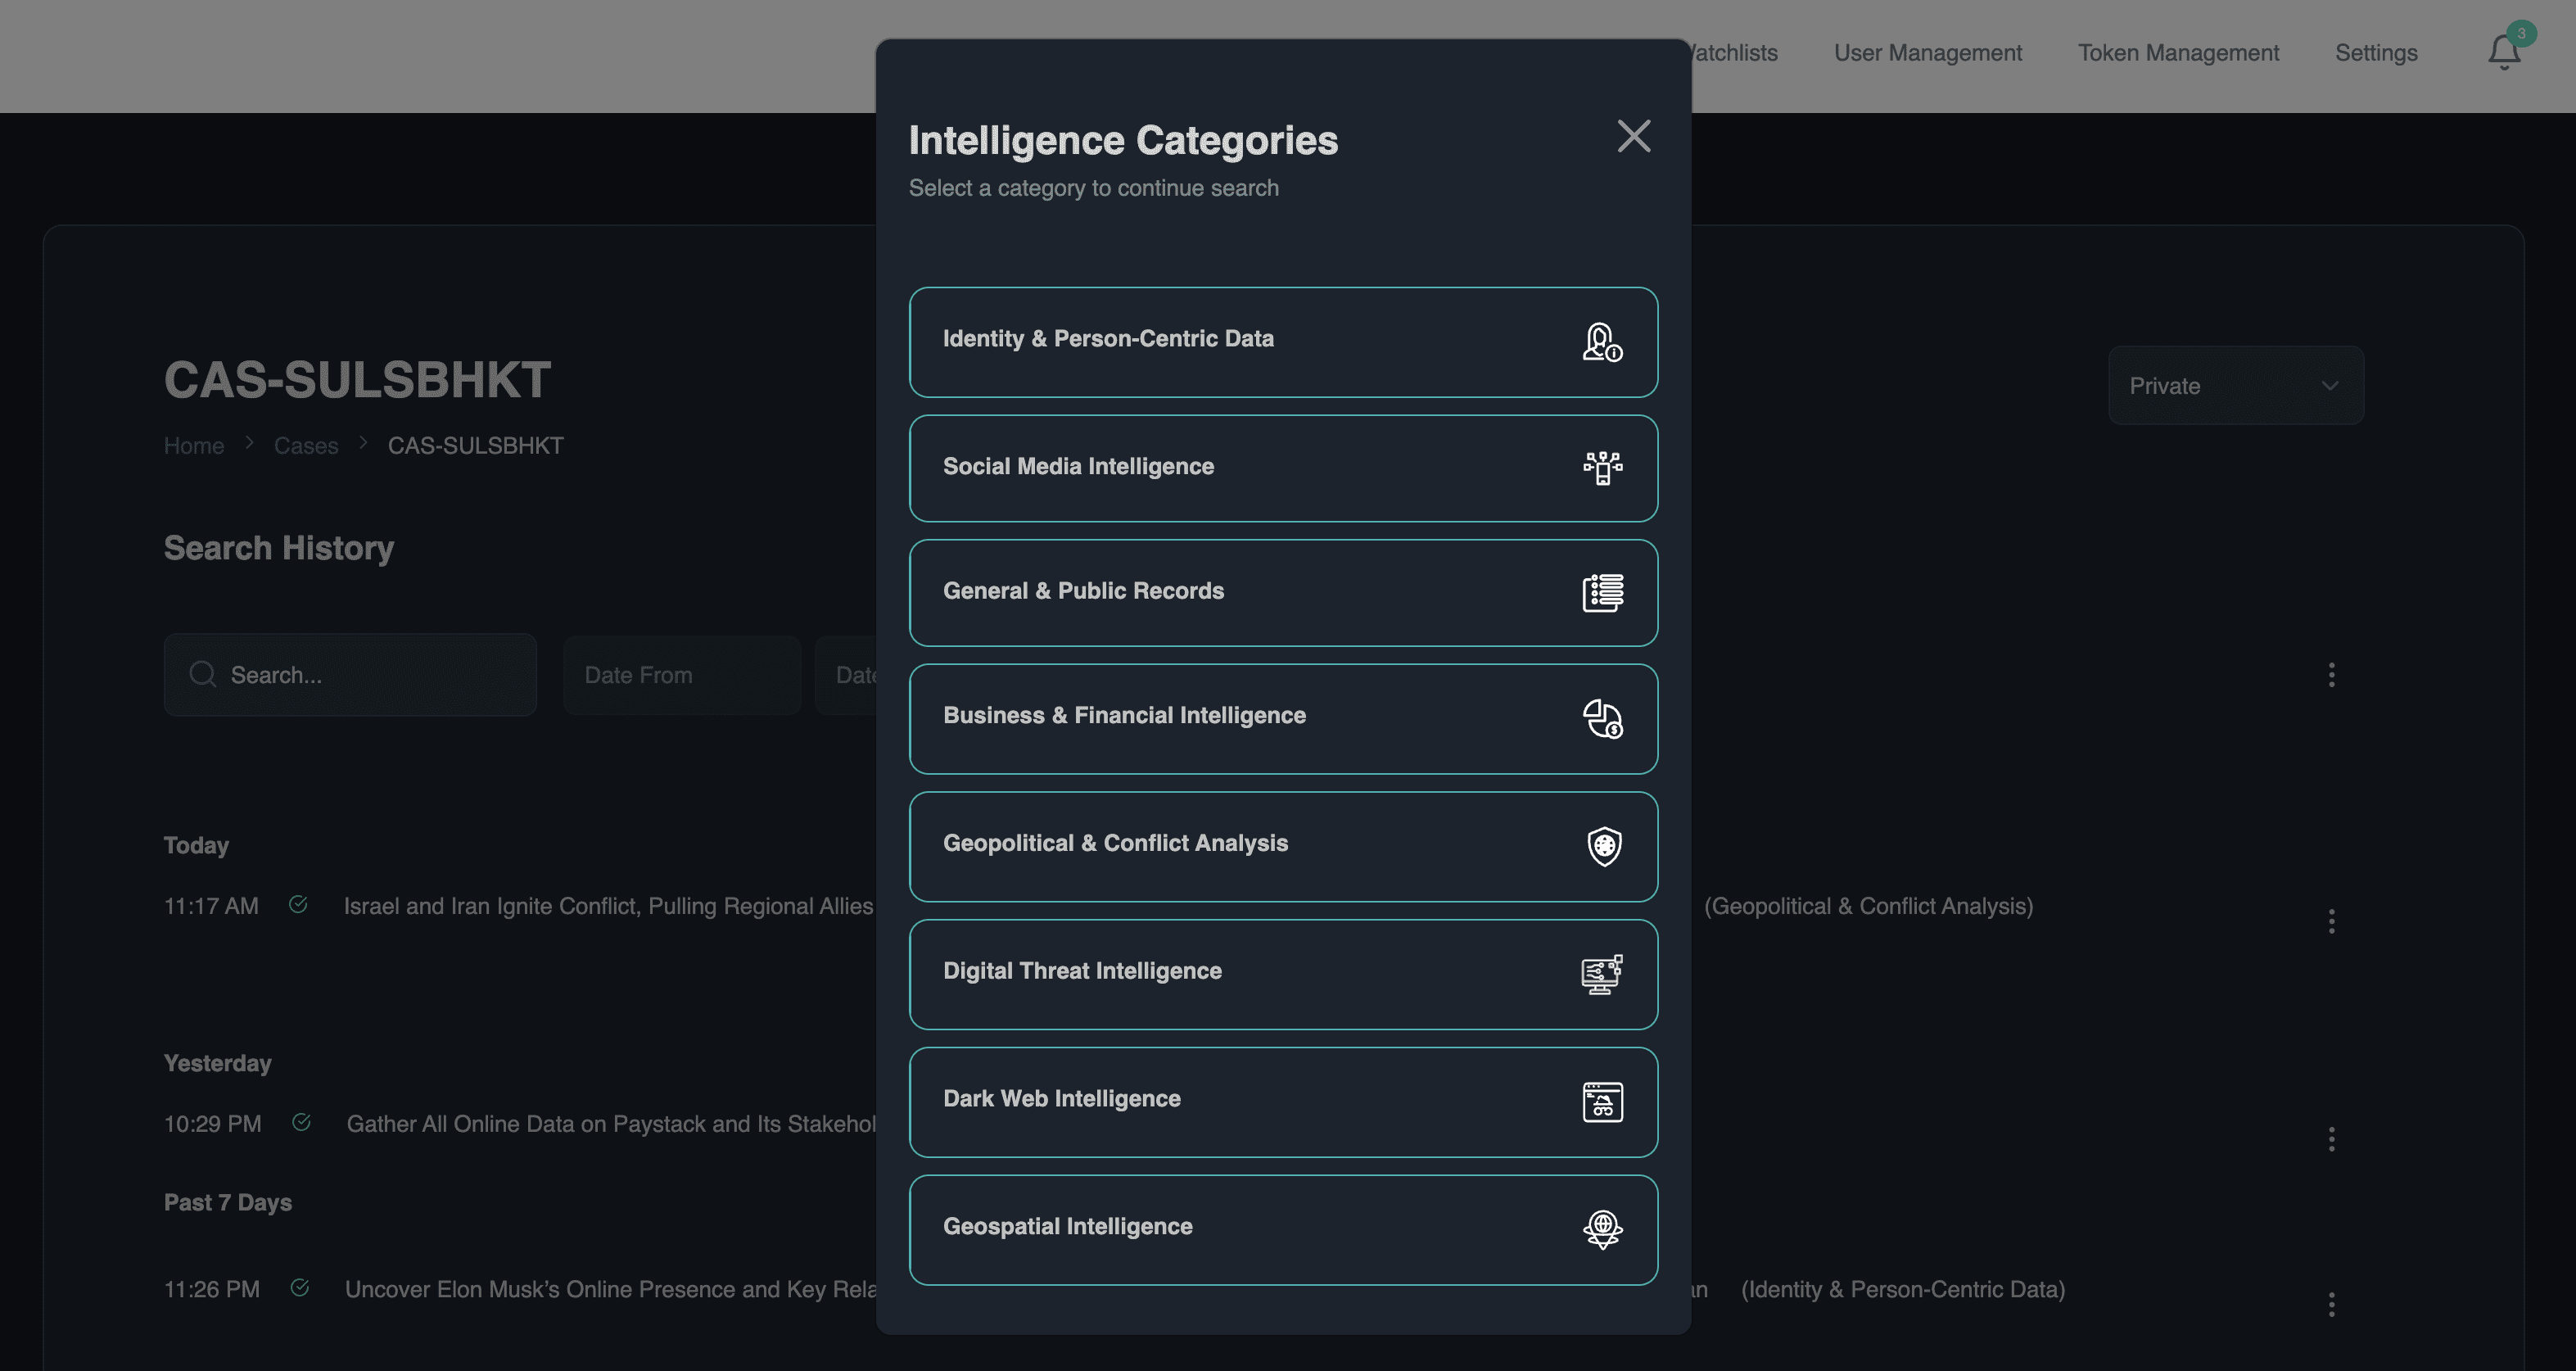The height and width of the screenshot is (1371, 2576).
Task: Open Settings in the top navigation
Action: [2375, 53]
